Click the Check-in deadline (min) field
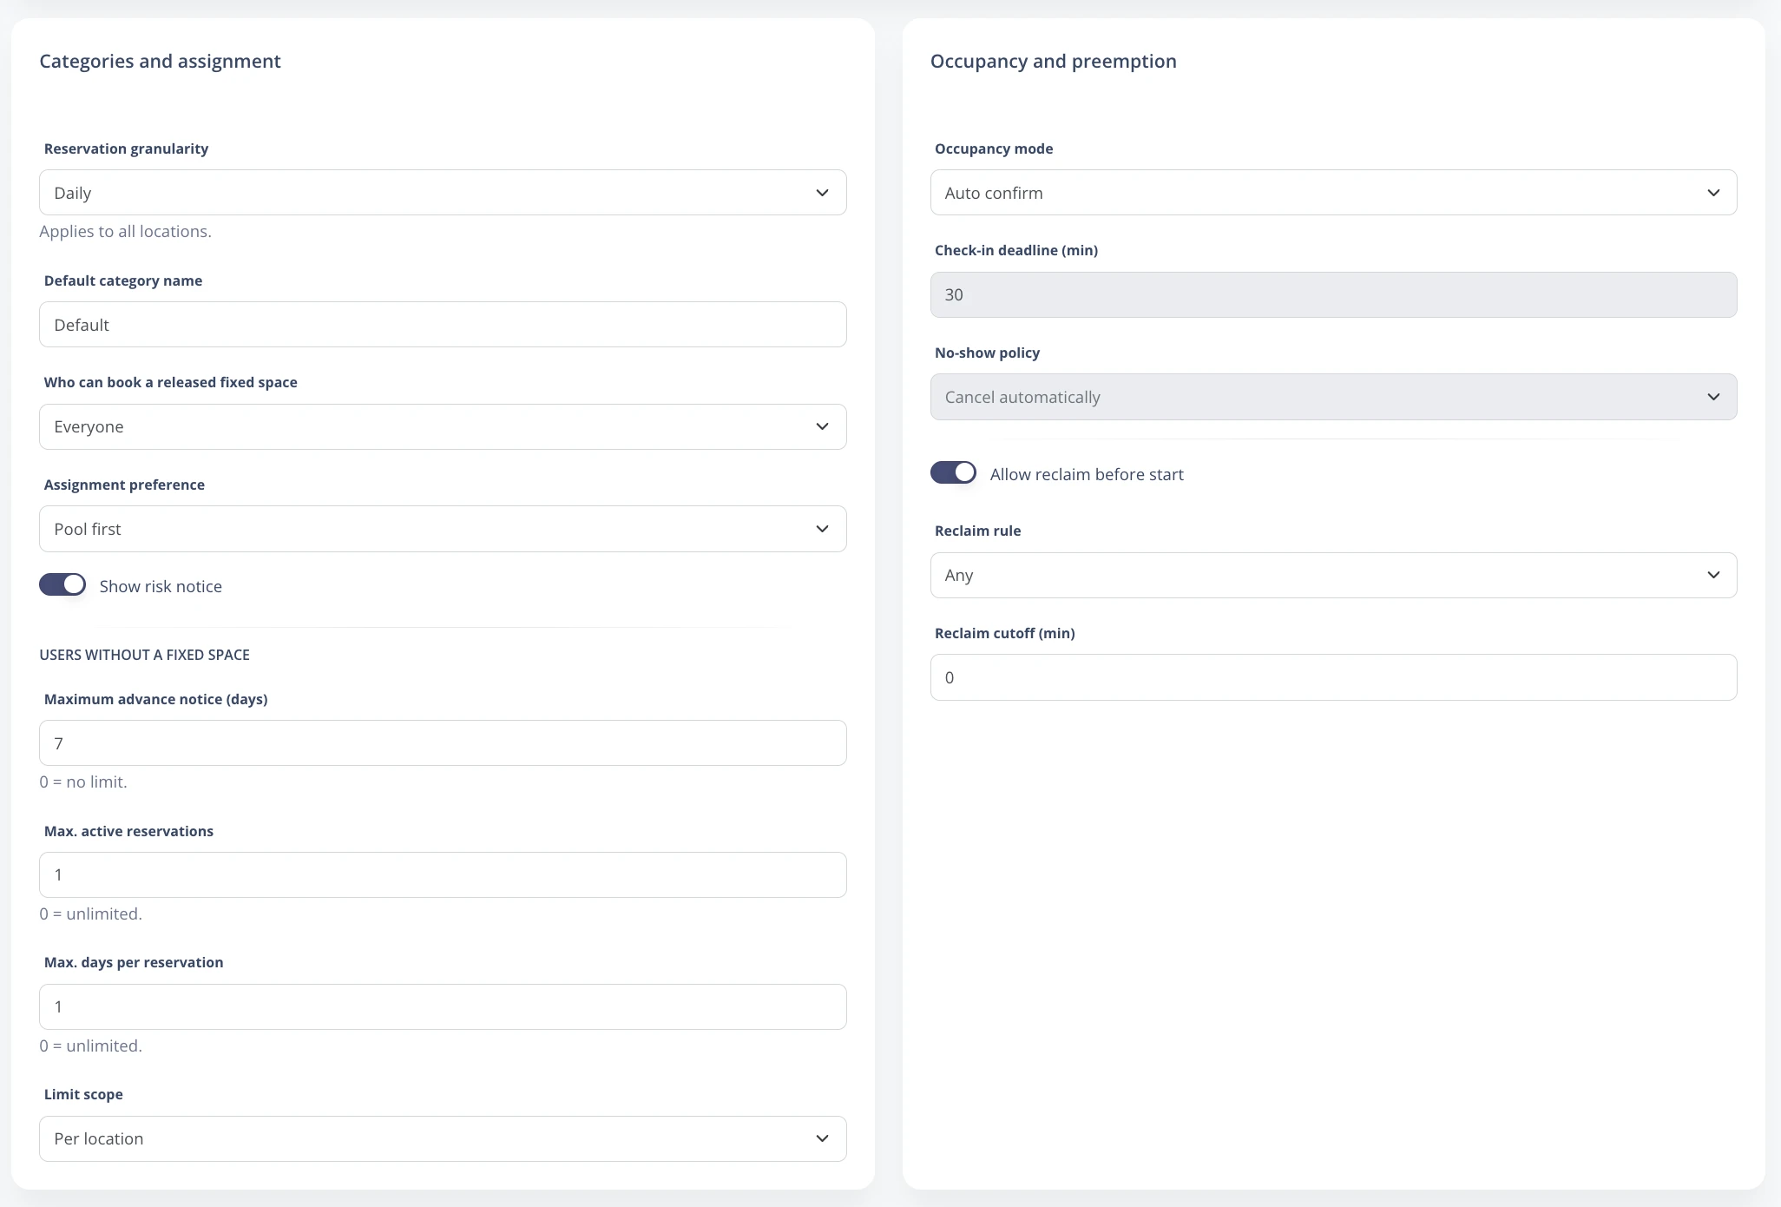This screenshot has height=1207, width=1781. 1333,294
